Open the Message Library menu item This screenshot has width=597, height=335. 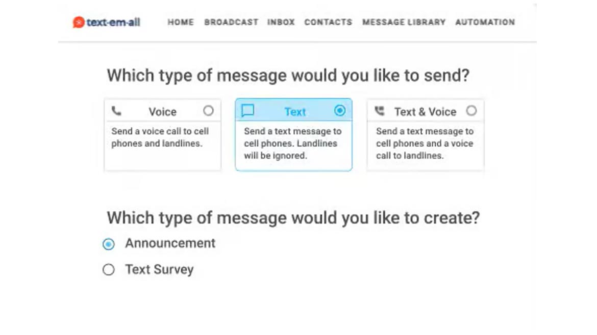(x=404, y=22)
